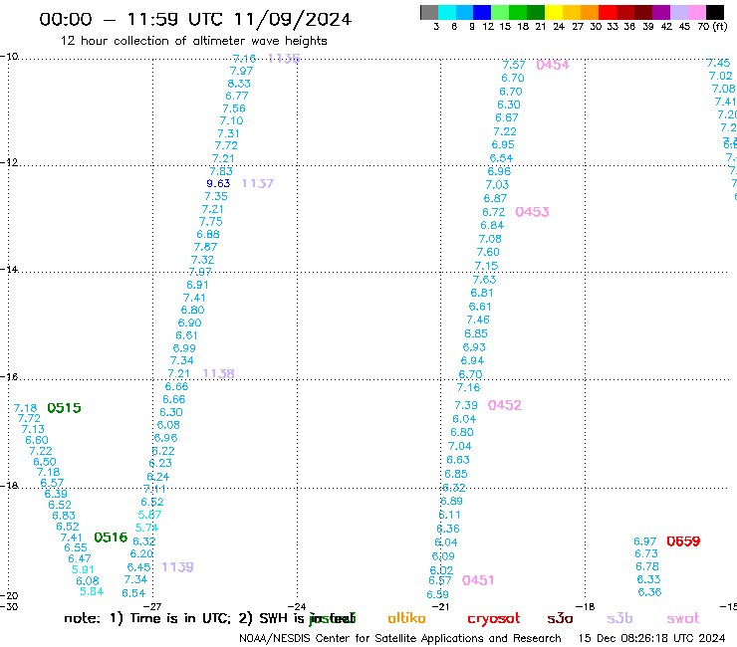Click the green 0516 time label
The height and width of the screenshot is (647, 737).
pyautogui.click(x=111, y=538)
